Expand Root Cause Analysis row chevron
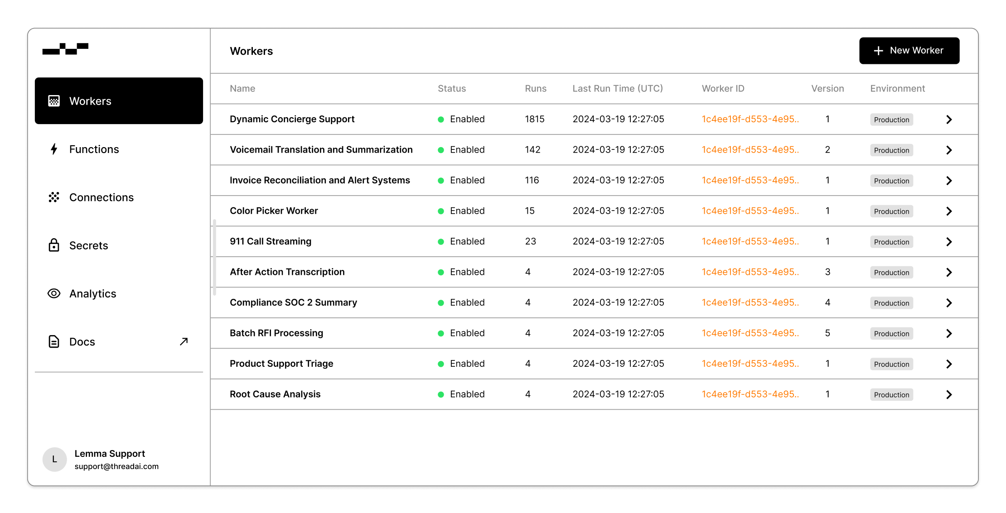Image resolution: width=1006 pixels, height=513 pixels. (x=949, y=394)
